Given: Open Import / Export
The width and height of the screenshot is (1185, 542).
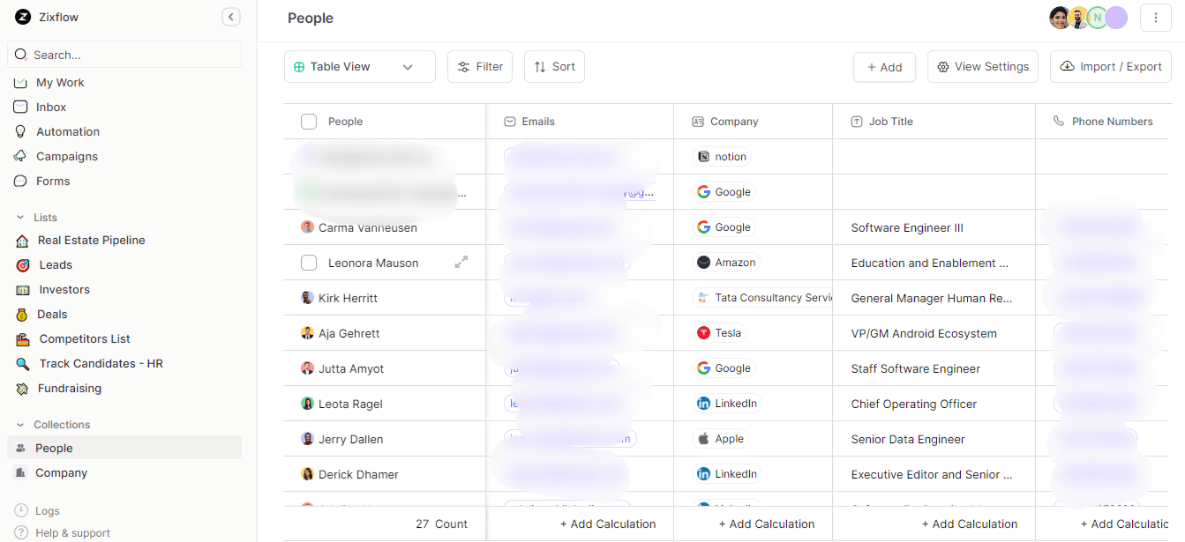Looking at the screenshot, I should [1111, 67].
